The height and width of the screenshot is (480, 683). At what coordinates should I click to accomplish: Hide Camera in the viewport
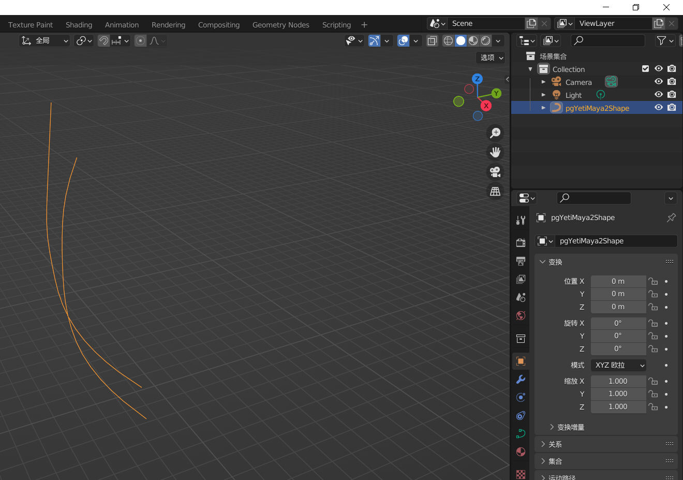(659, 82)
